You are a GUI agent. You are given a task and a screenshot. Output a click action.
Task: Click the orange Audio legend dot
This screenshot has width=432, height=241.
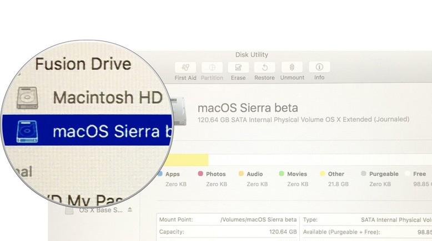tap(241, 173)
